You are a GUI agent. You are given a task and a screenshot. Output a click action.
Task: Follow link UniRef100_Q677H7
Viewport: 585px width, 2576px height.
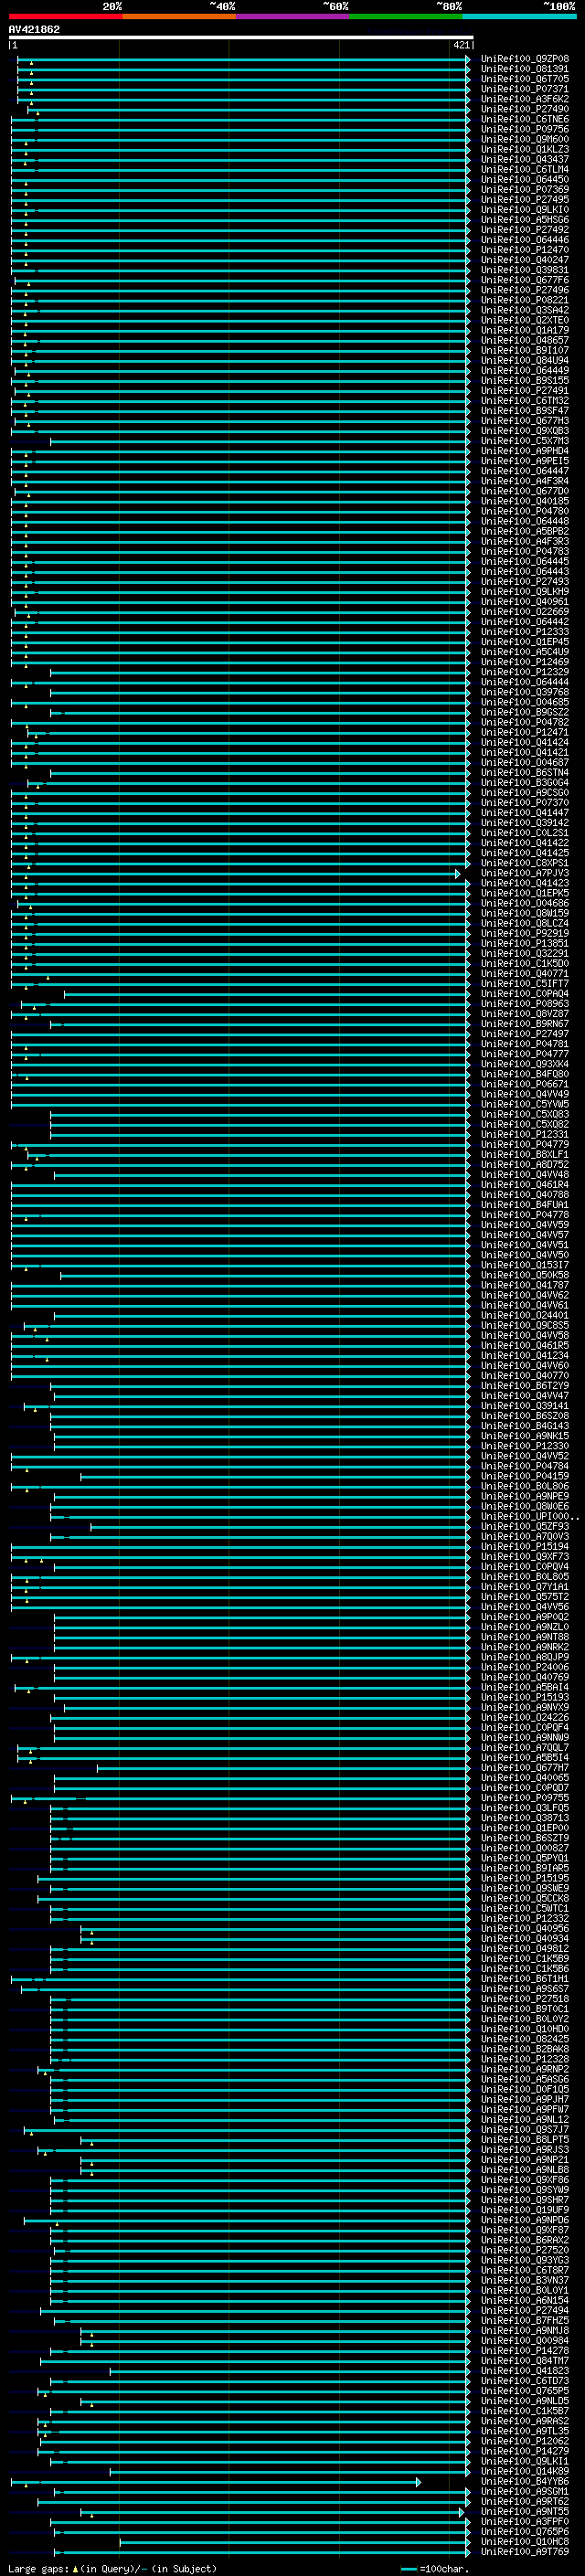tap(524, 1767)
